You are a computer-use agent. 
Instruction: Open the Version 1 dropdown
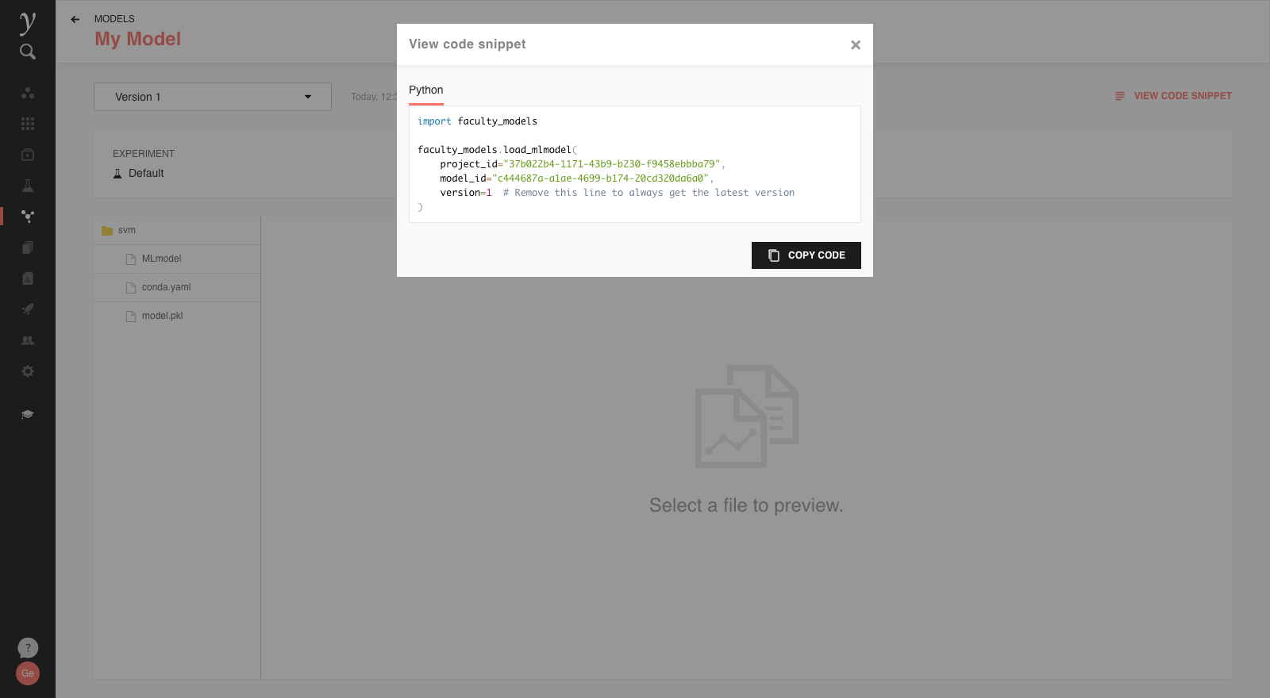[212, 97]
